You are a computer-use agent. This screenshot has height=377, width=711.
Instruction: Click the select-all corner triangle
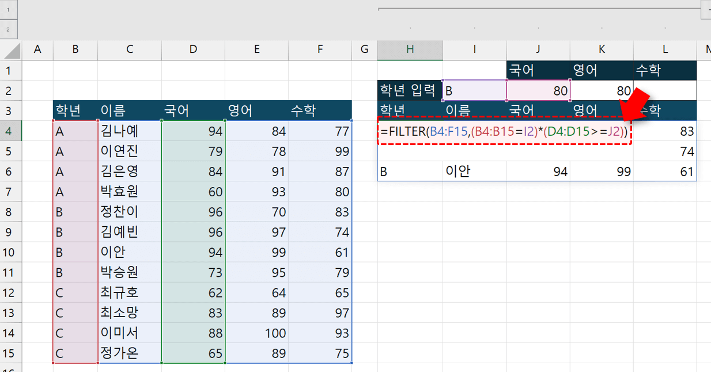click(11, 51)
